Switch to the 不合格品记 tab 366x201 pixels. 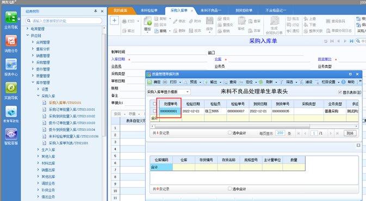(x=276, y=10)
